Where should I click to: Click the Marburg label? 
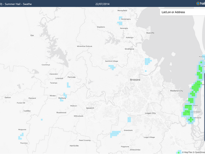[62, 98]
